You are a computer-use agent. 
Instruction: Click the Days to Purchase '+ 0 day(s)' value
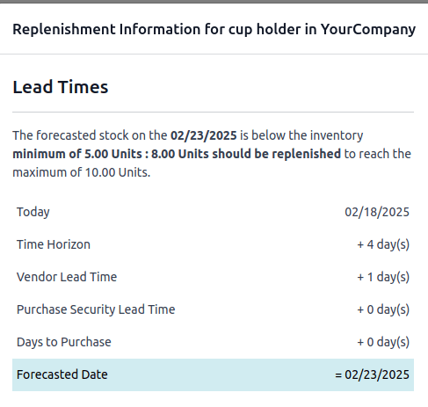383,342
